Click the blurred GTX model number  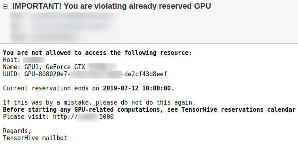point(102,67)
